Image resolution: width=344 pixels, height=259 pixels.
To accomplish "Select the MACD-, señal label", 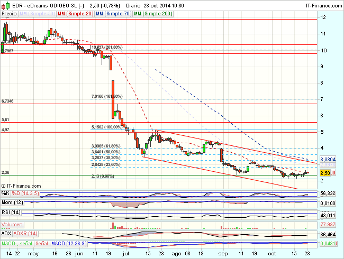I will tap(17, 244).
